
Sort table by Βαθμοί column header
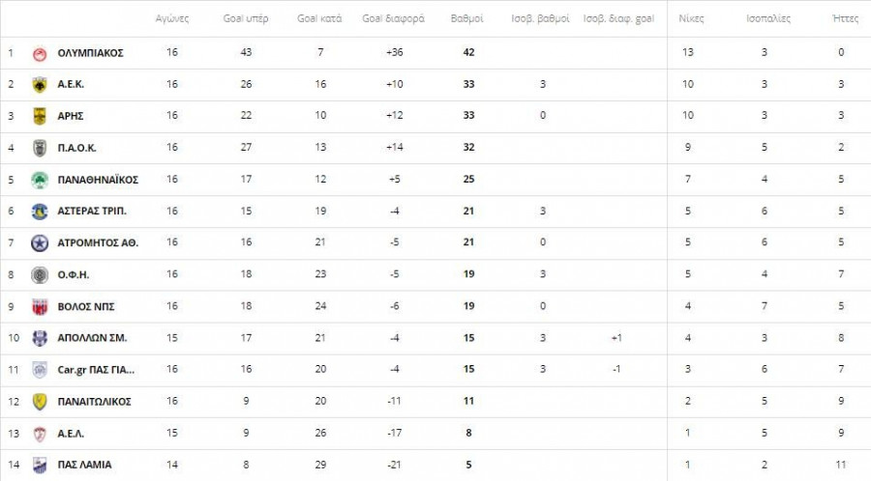tap(467, 18)
